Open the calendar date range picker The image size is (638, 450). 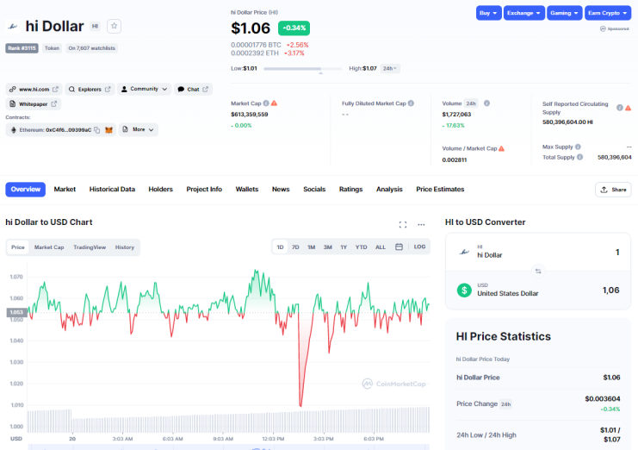[400, 247]
